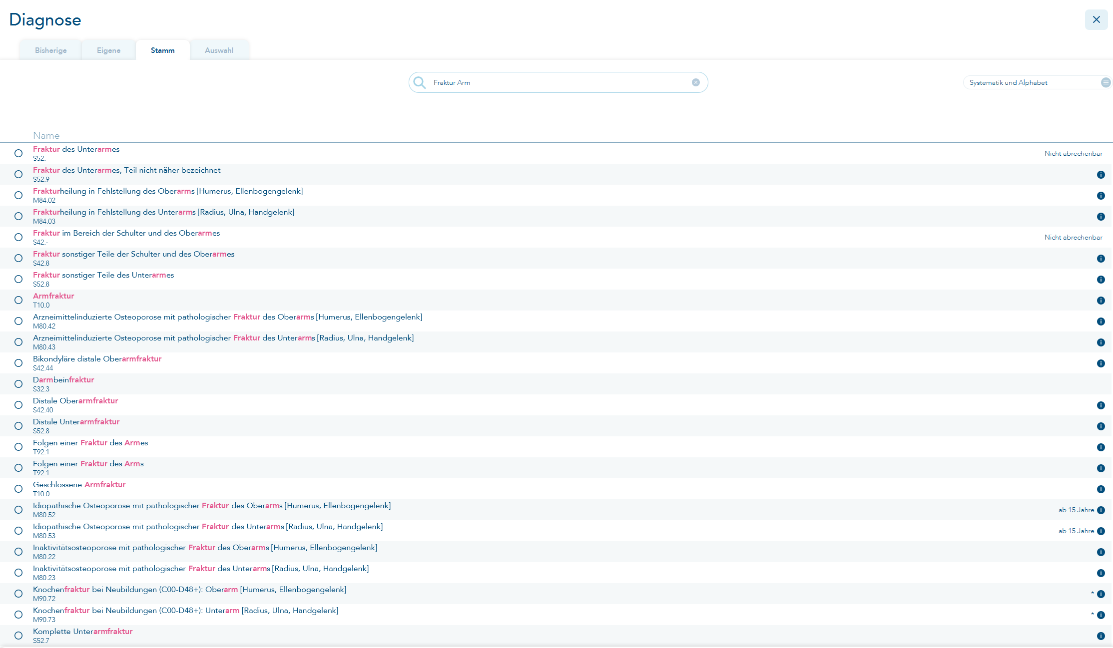Open info for Geschlossene Armfraktur
This screenshot has height=648, width=1113.
click(x=1101, y=489)
